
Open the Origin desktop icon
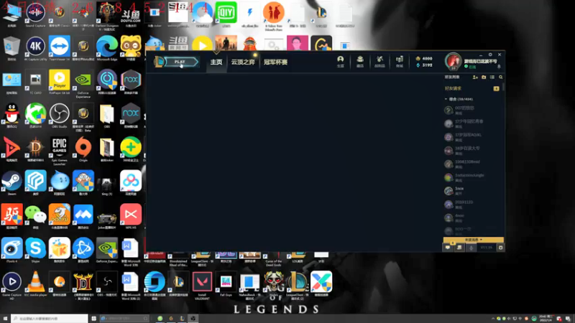point(83,149)
